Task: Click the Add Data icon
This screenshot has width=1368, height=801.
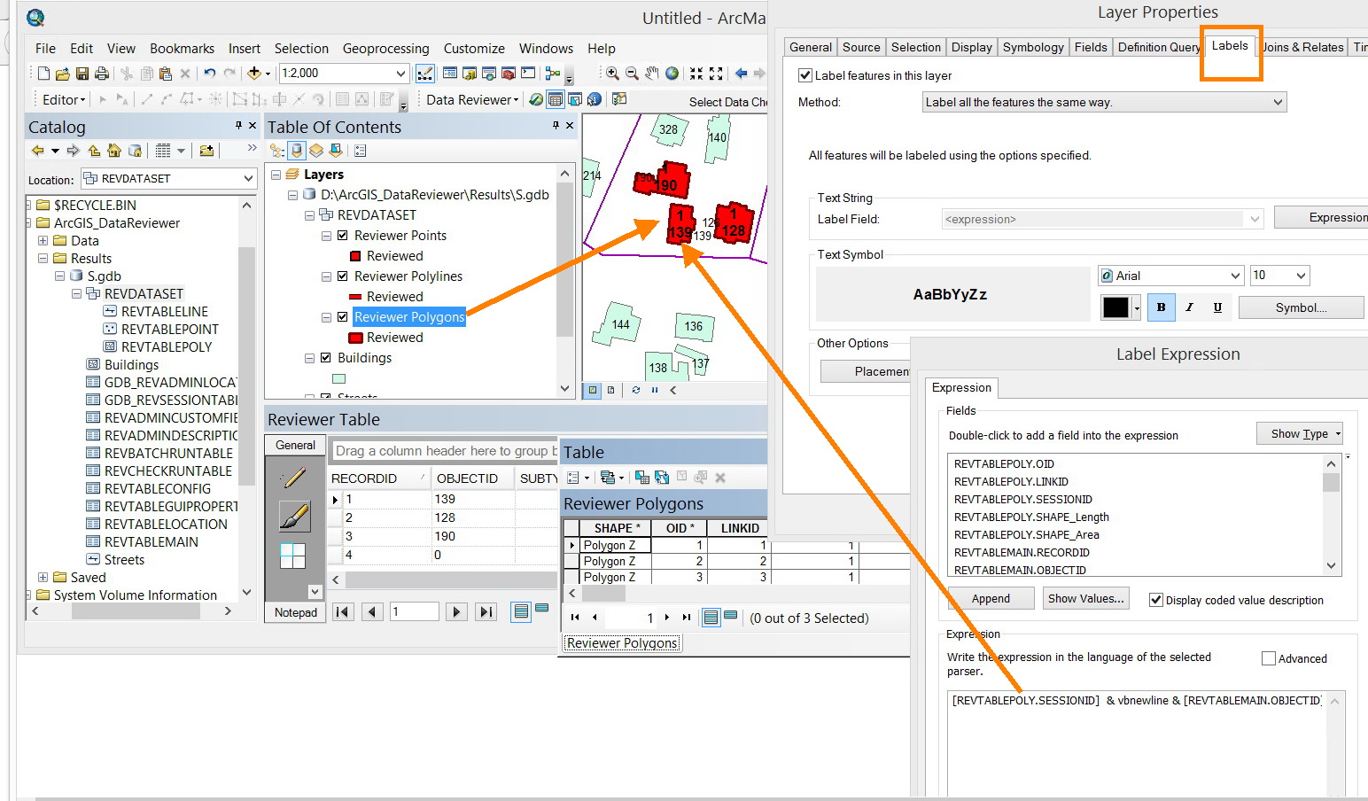Action: click(254, 74)
